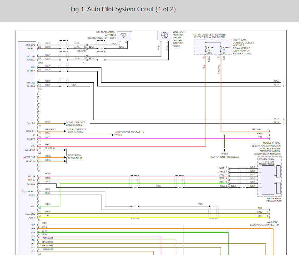Click the arrowhead ending the BLU/BLK wire
Screen dimensions: 299x262
point(65,150)
